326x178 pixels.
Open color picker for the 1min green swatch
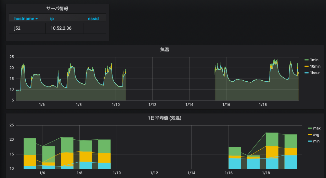(x=307, y=60)
